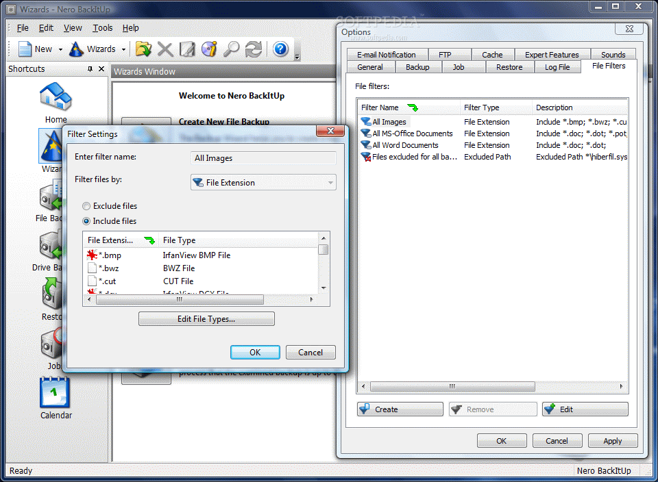The width and height of the screenshot is (658, 482).
Task: Click Cancel in Filter Settings dialog
Action: [310, 353]
